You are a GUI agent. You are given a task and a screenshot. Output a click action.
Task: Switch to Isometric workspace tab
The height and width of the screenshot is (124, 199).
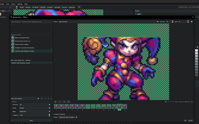[50, 7]
